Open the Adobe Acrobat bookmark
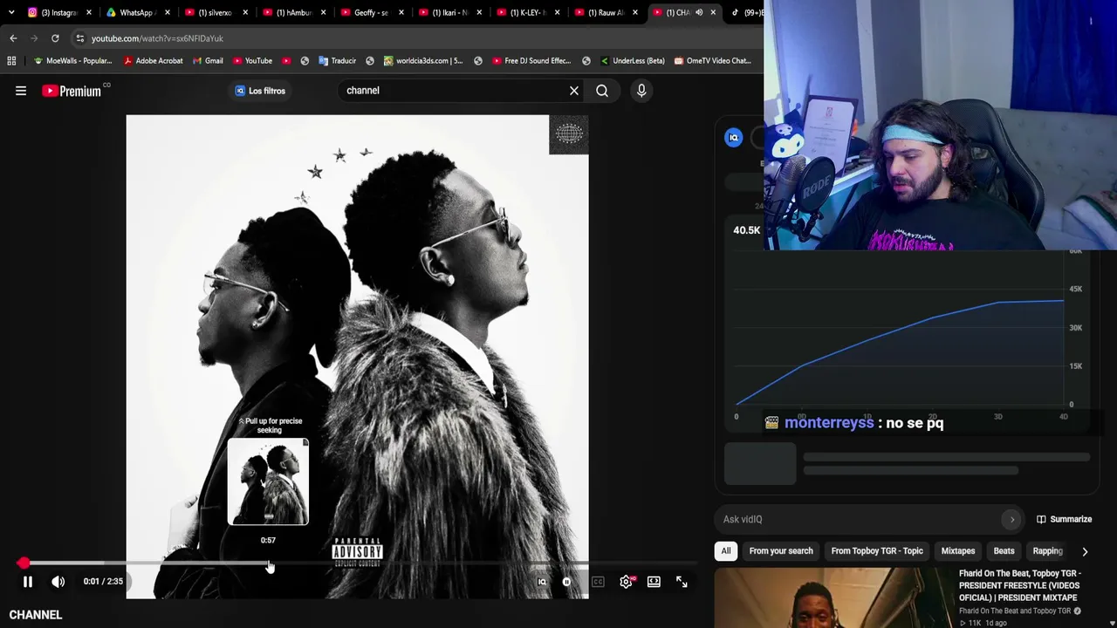The image size is (1117, 628). tap(153, 61)
